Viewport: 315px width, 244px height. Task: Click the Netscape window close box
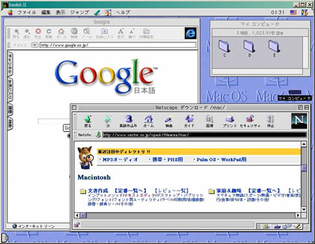pyautogui.click(x=74, y=107)
